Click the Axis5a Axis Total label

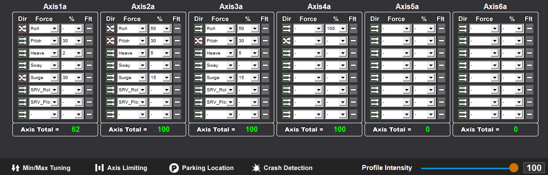[x=392, y=129]
